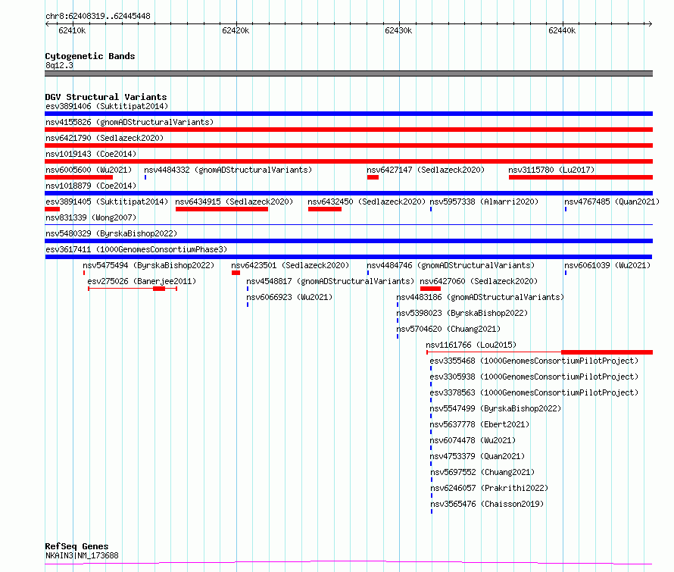Select the nsv4155826 gnomADStructuralVariants label
Image resolution: width=674 pixels, height=572 pixels.
point(129,122)
